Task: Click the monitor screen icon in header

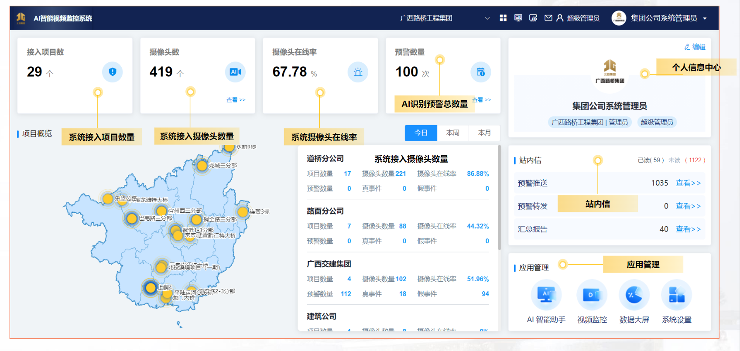Action: (x=518, y=18)
